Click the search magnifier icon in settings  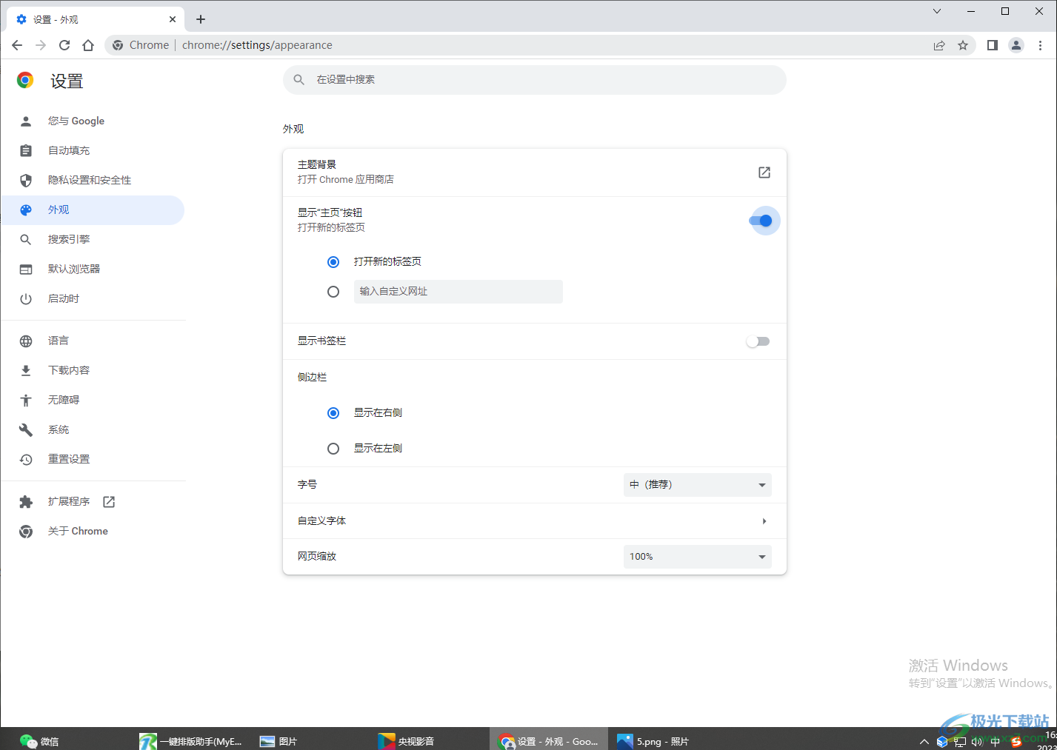[299, 79]
